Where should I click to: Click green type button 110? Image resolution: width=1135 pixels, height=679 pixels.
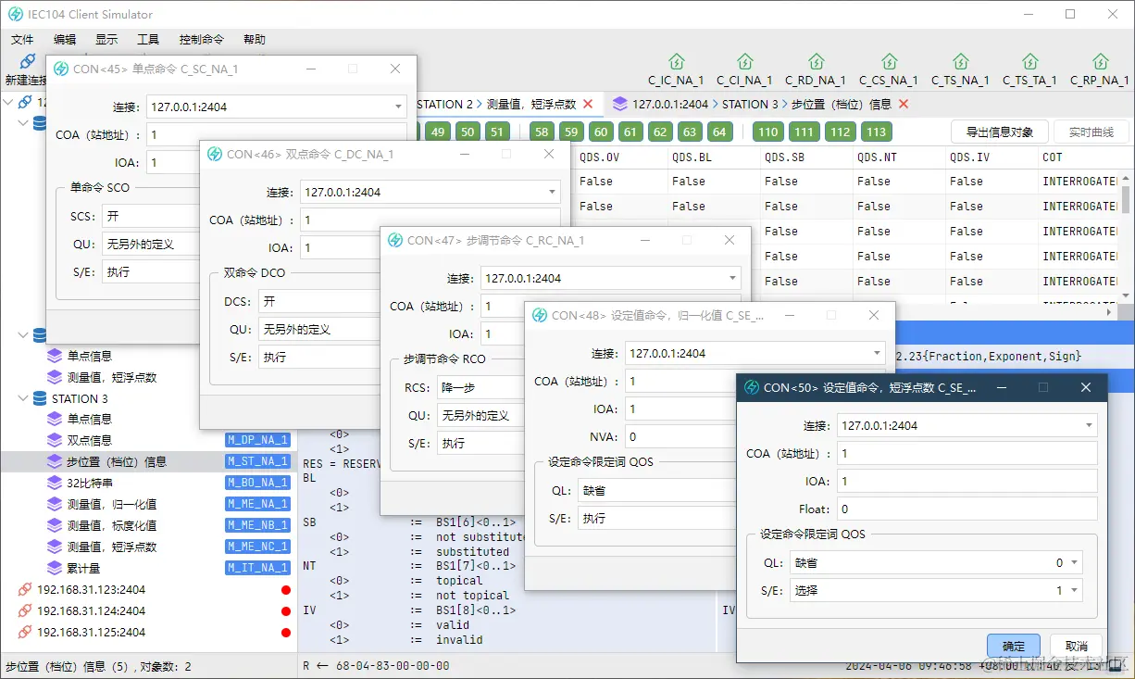[768, 132]
